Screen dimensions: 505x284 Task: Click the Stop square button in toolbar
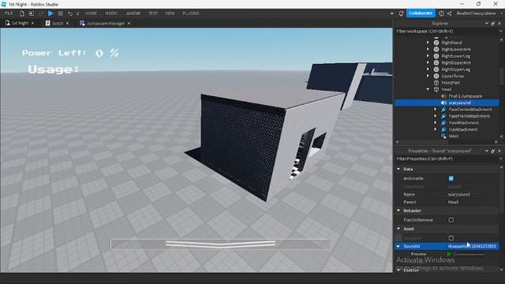click(61, 13)
